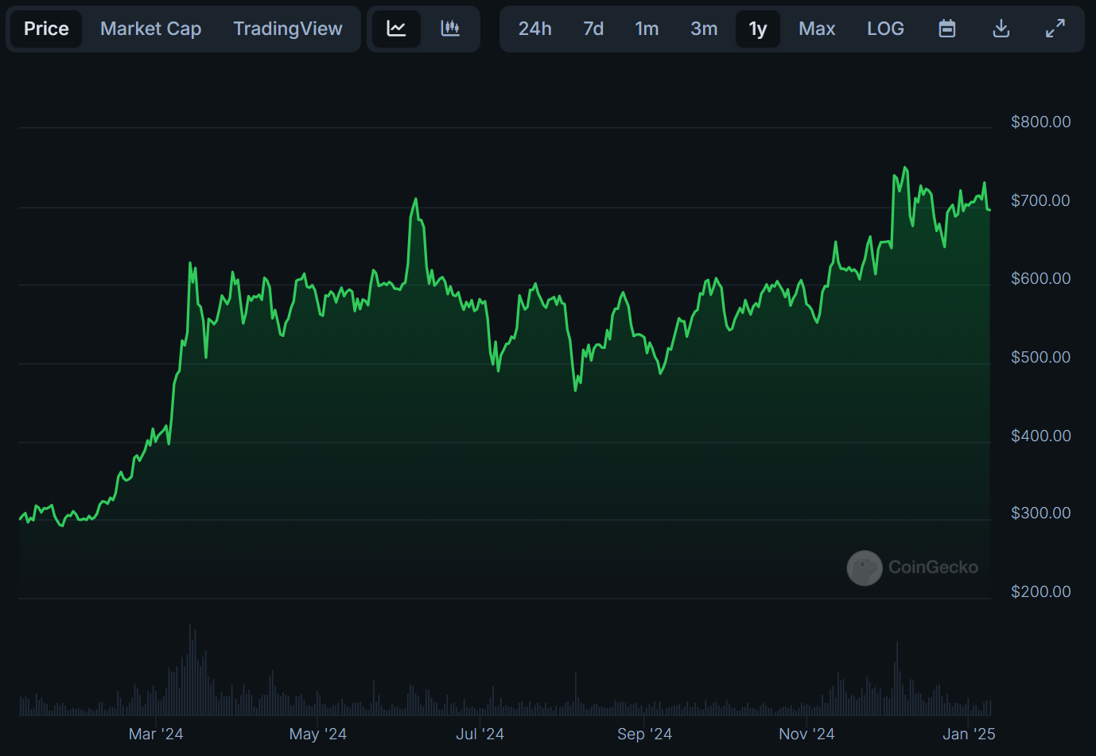1096x756 pixels.
Task: Click the May '24 date label
Action: click(318, 734)
